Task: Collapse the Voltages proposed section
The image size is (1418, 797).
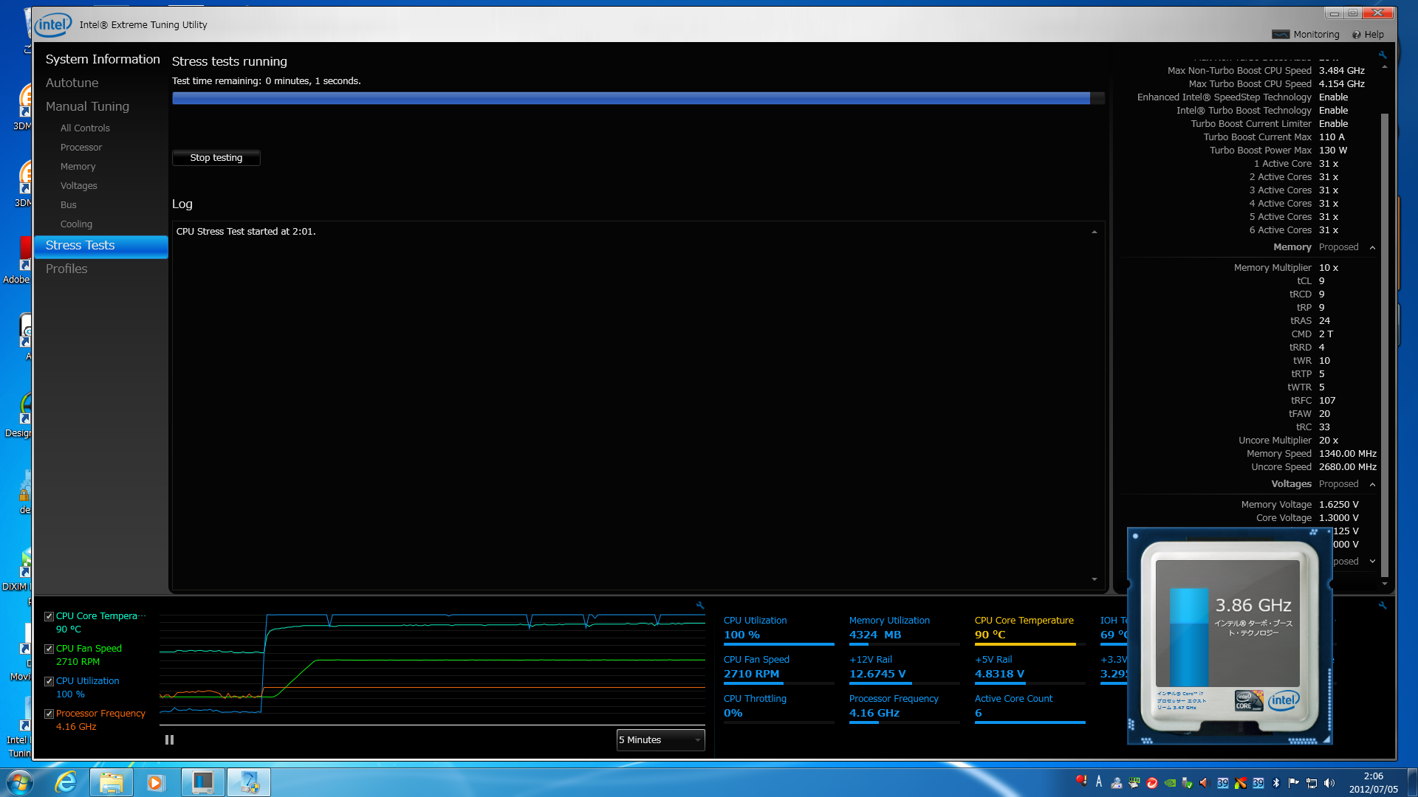Action: point(1372,484)
